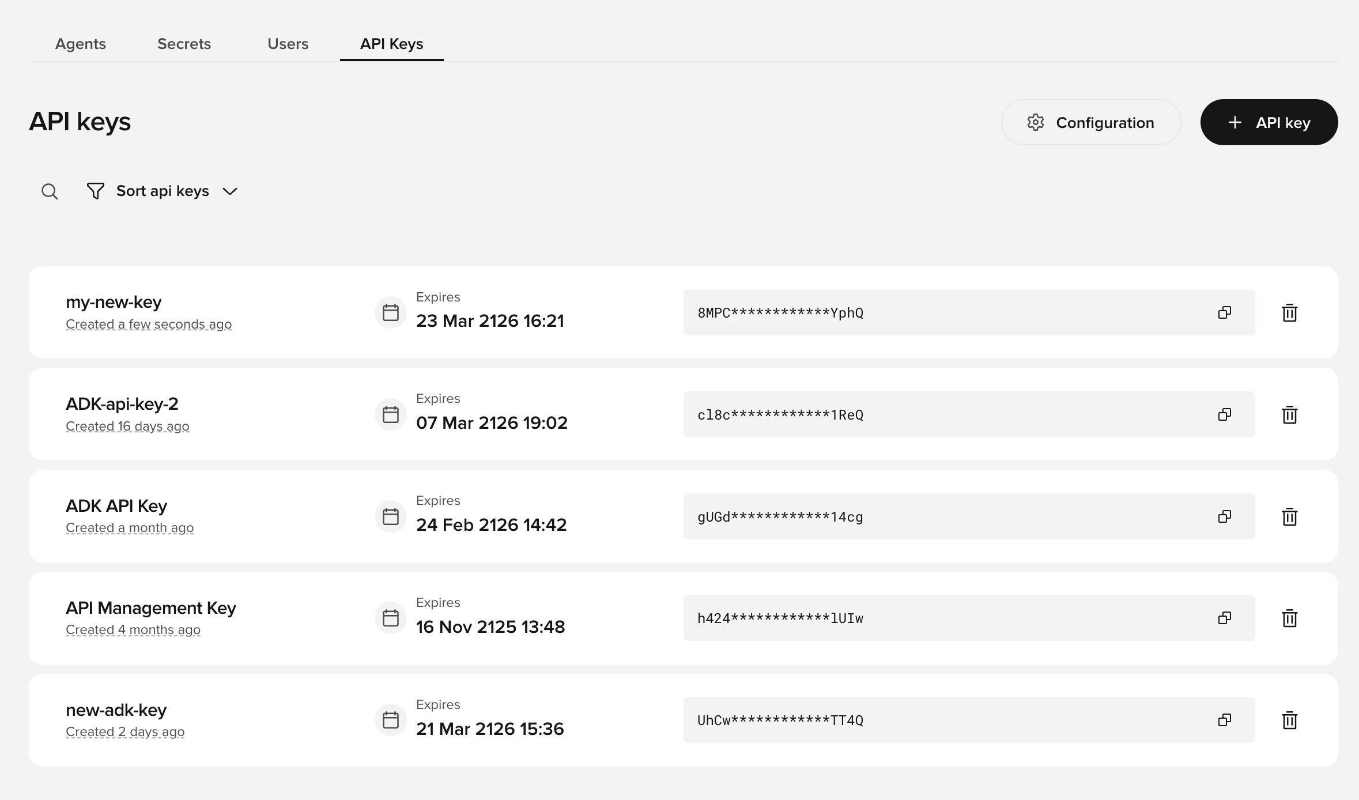Switch to the Secrets tab
The image size is (1359, 800).
(184, 44)
